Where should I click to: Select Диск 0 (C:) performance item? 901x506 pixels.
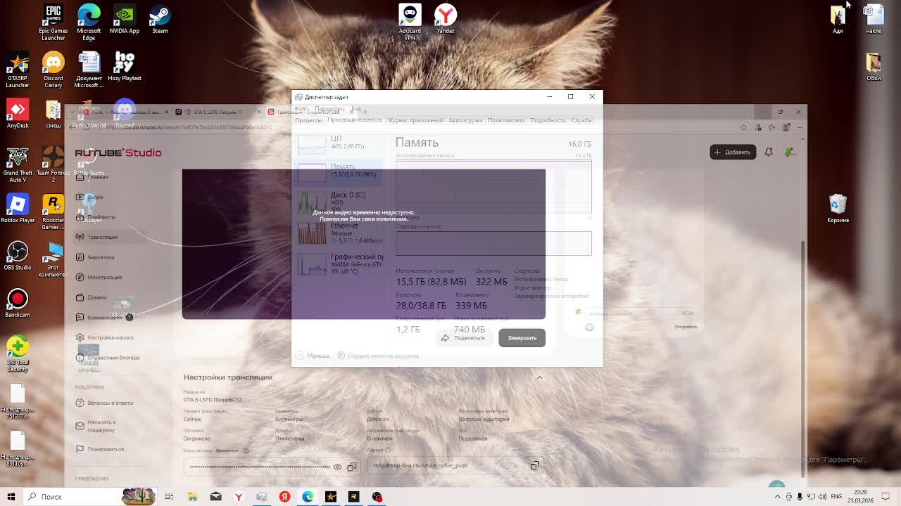pyautogui.click(x=339, y=202)
